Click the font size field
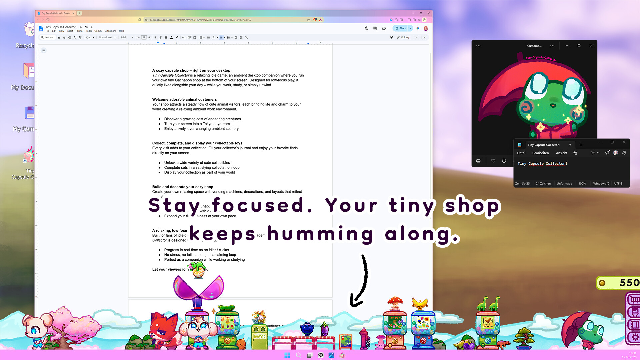640x360 pixels. click(x=144, y=38)
